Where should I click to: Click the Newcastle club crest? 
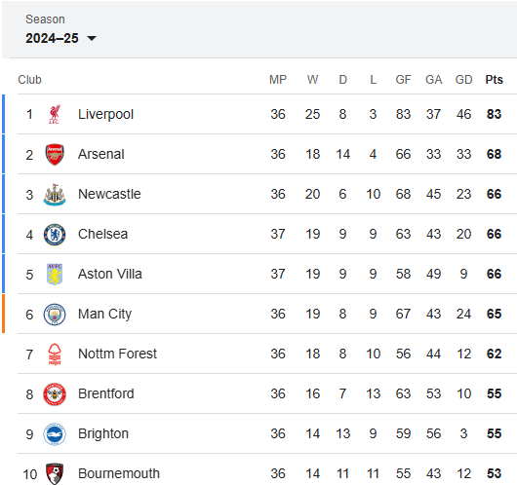(55, 195)
